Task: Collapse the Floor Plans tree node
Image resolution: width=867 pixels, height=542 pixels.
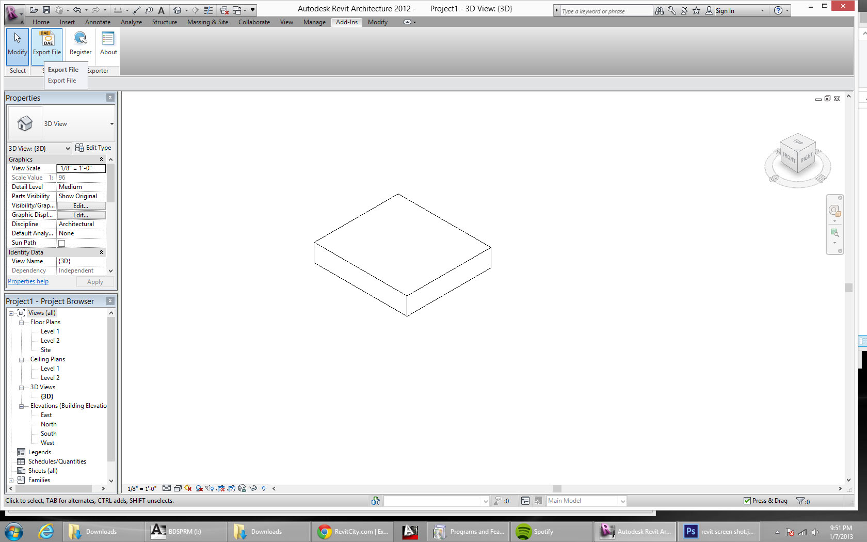Action: tap(21, 322)
